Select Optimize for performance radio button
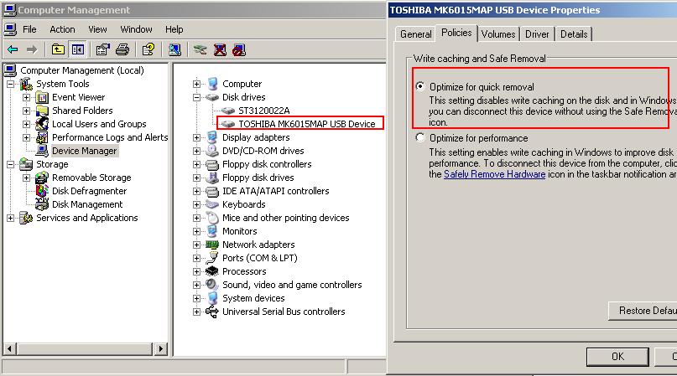 420,138
